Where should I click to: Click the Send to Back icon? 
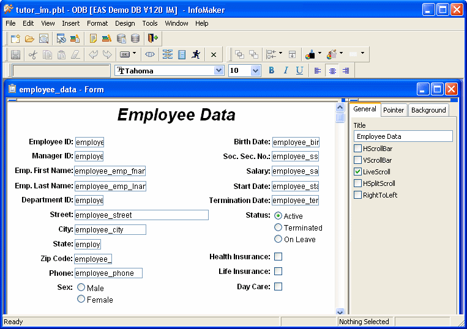click(253, 54)
